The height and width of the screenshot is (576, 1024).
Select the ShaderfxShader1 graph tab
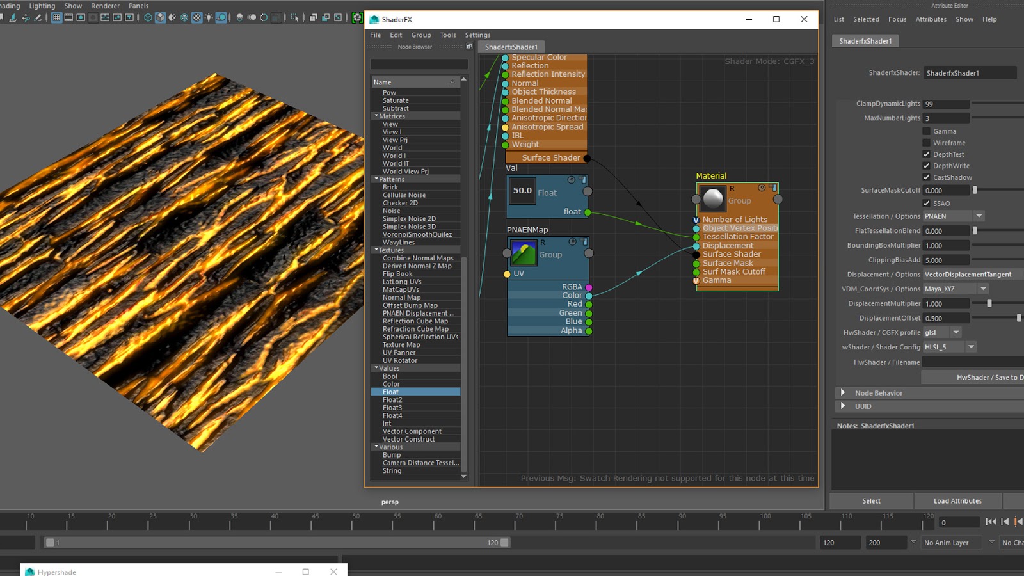point(511,47)
